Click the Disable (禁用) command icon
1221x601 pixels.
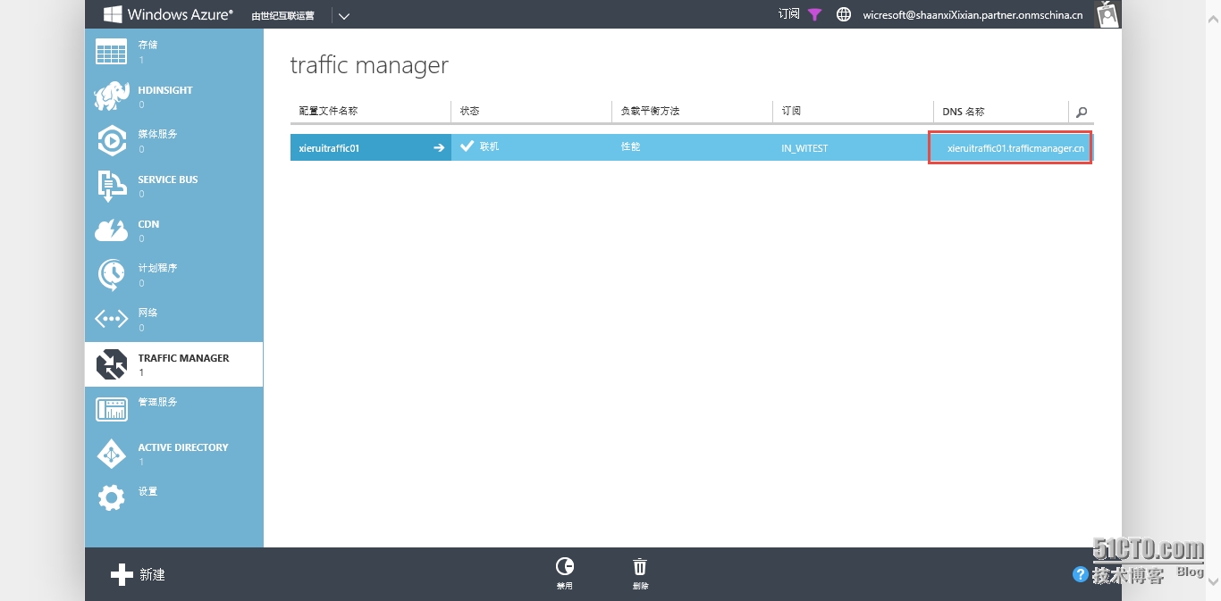point(565,566)
